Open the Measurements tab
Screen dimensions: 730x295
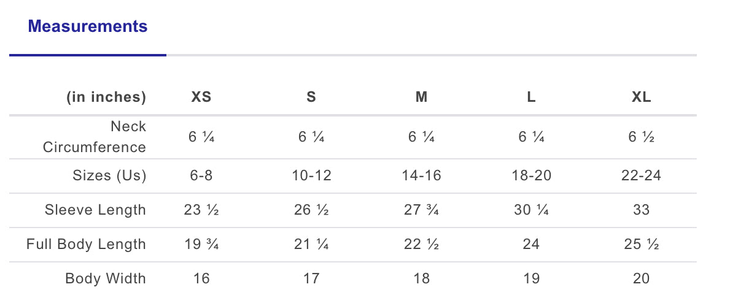88,26
